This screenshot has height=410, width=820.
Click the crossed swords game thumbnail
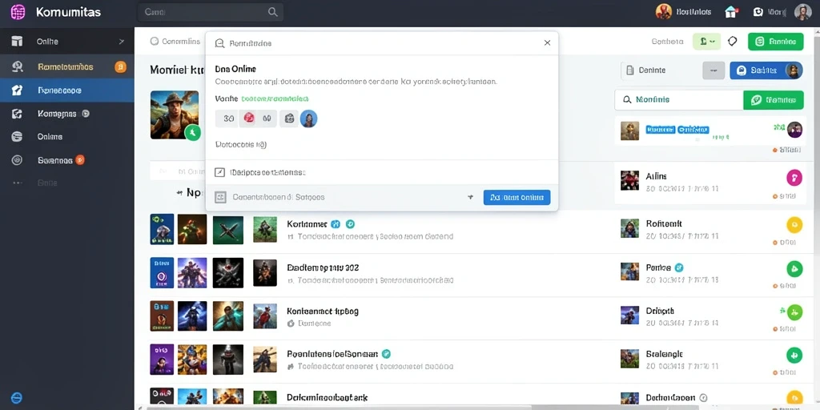point(228,230)
